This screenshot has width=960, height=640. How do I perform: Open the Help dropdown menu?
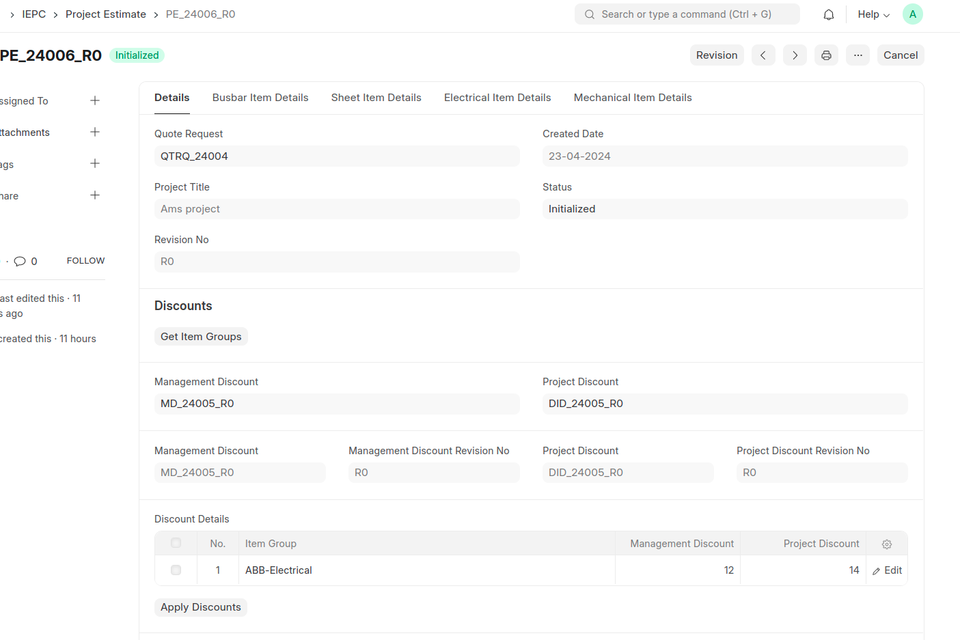tap(873, 14)
